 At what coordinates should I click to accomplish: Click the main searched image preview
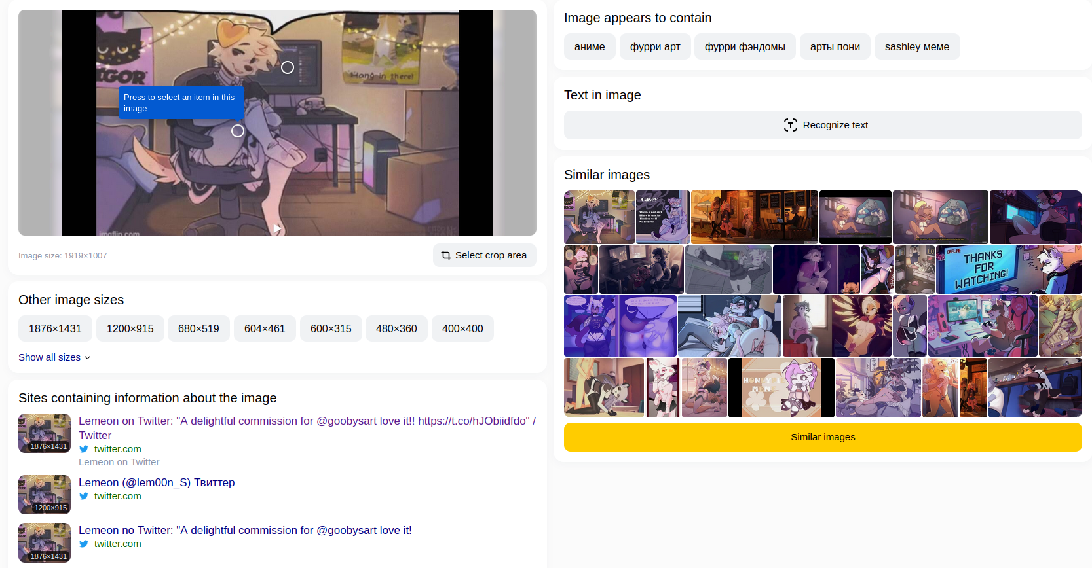(277, 122)
